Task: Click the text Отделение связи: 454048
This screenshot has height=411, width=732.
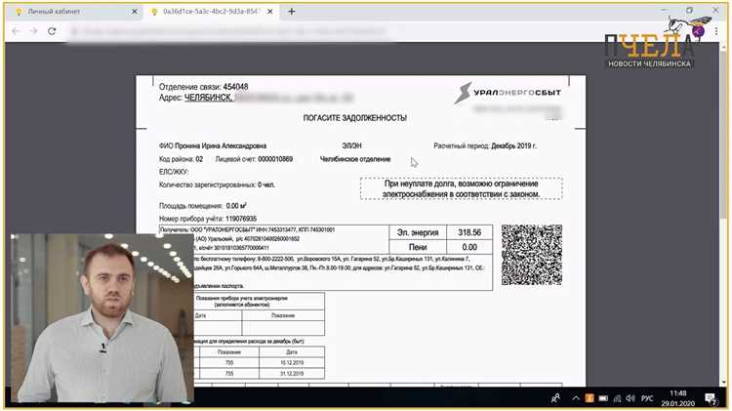Action: tap(204, 87)
